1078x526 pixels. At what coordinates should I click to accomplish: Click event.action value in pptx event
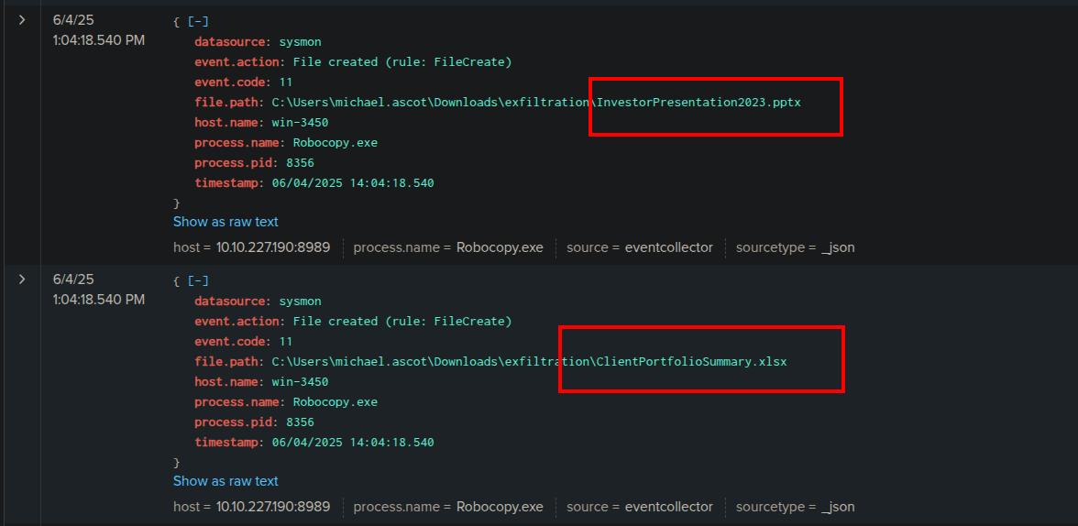[402, 62]
